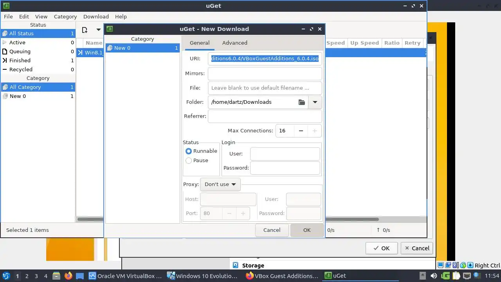Click the Ratio column header
501x282 pixels.
392,43
